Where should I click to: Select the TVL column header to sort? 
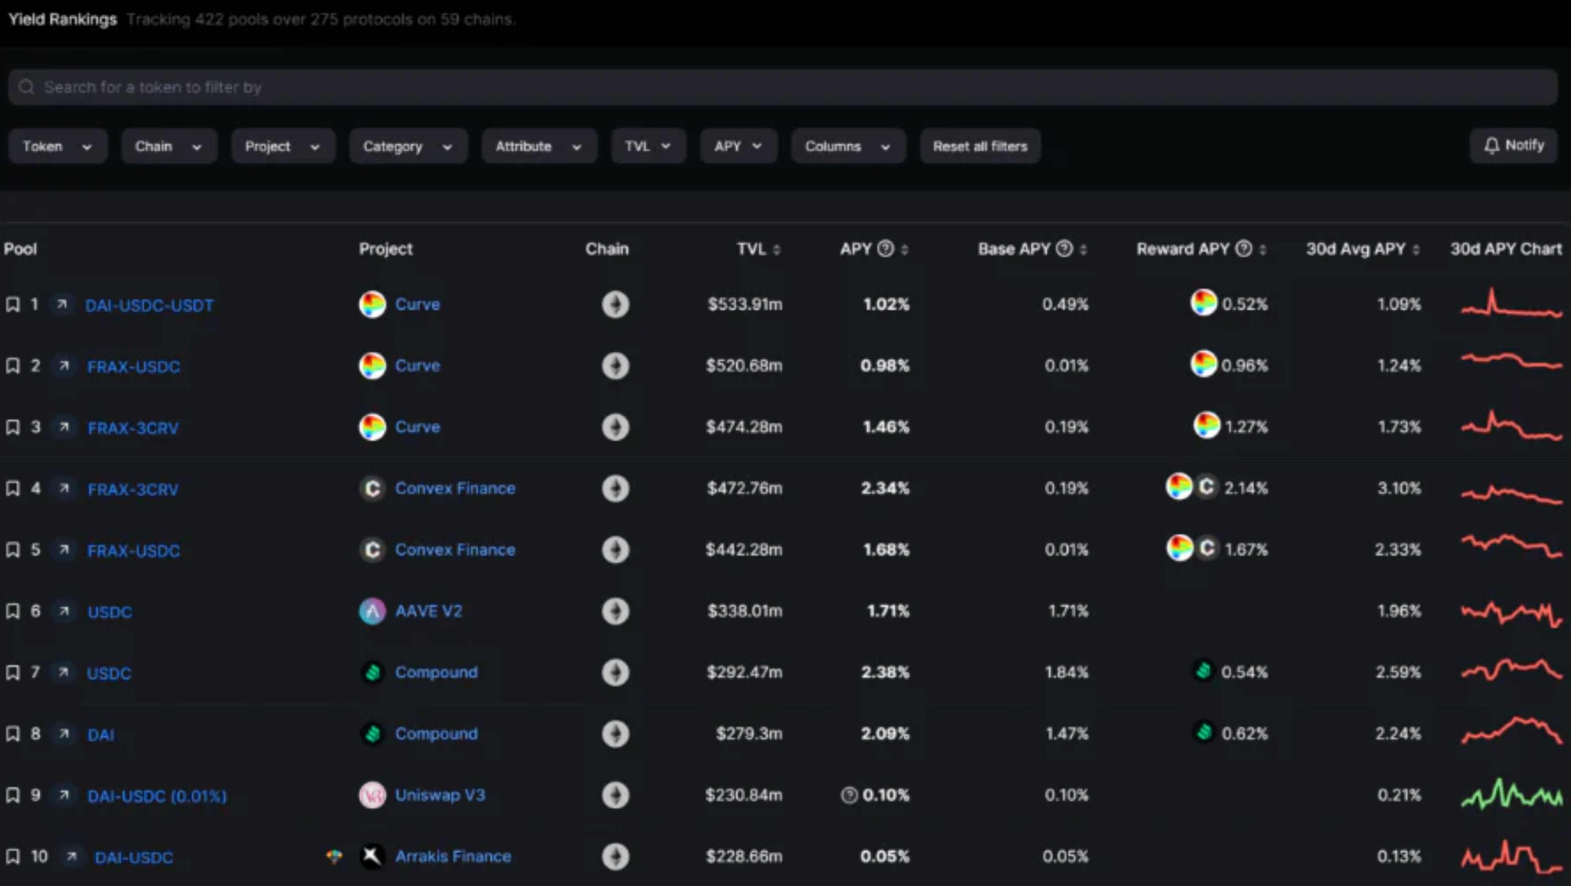[x=752, y=248]
